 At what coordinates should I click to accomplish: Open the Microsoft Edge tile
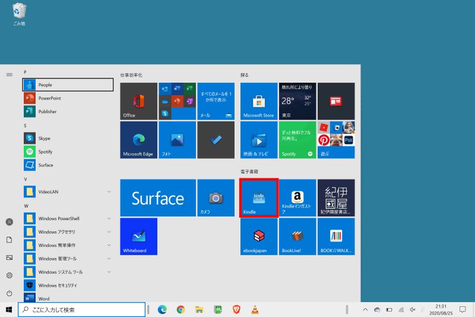point(139,140)
